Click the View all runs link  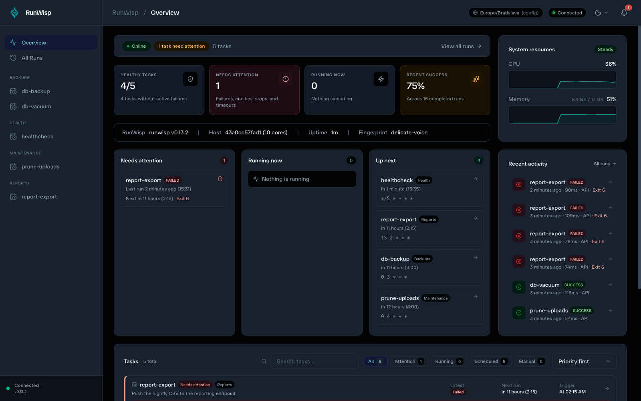[461, 46]
